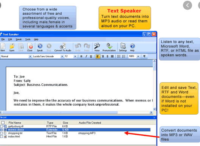Apply bulleted list formatting
The height and width of the screenshot is (146, 200).
pos(119,56)
